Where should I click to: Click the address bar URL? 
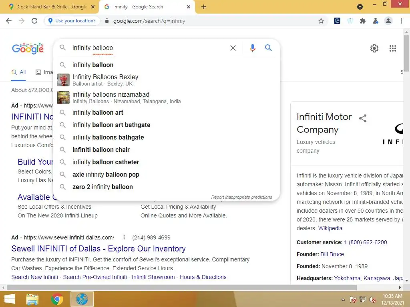pos(149,21)
